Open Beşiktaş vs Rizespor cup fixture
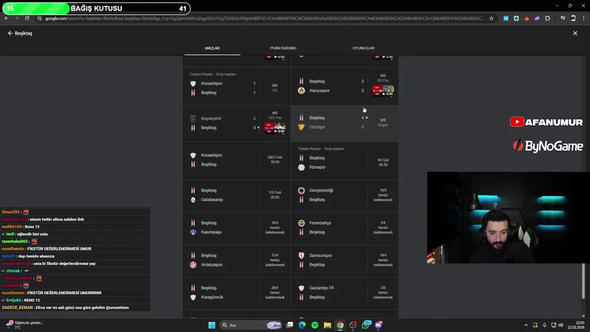This screenshot has width=590, height=332. point(344,160)
